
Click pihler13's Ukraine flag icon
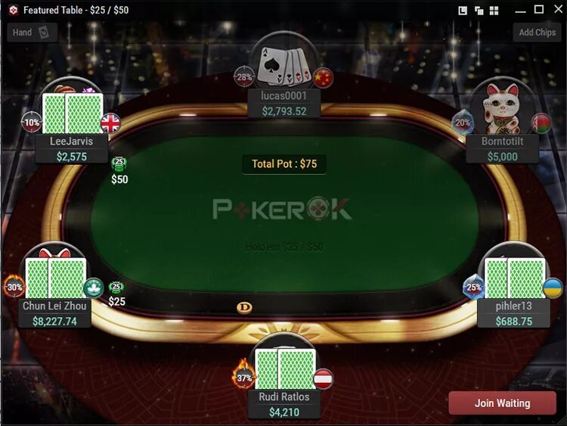point(553,288)
